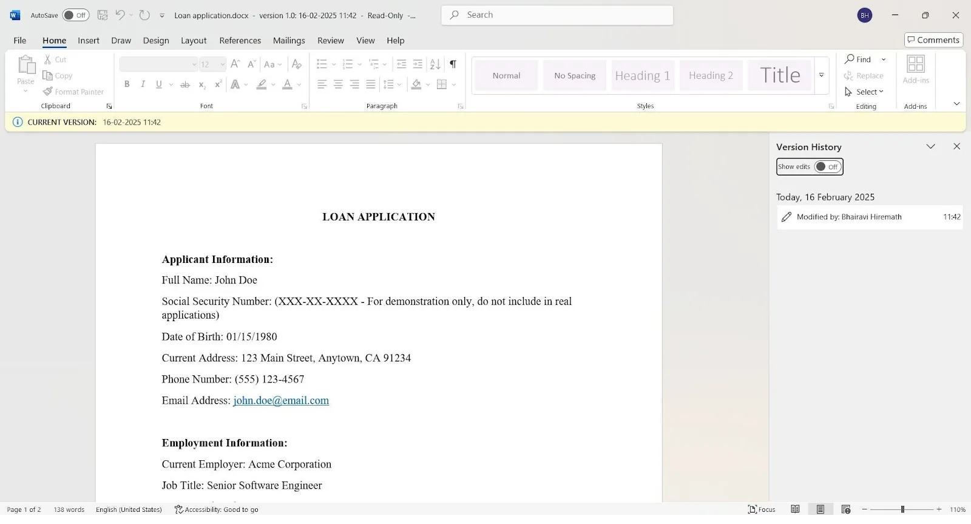Toggle AutoSave switch
The width and height of the screenshot is (971, 524).
(76, 15)
